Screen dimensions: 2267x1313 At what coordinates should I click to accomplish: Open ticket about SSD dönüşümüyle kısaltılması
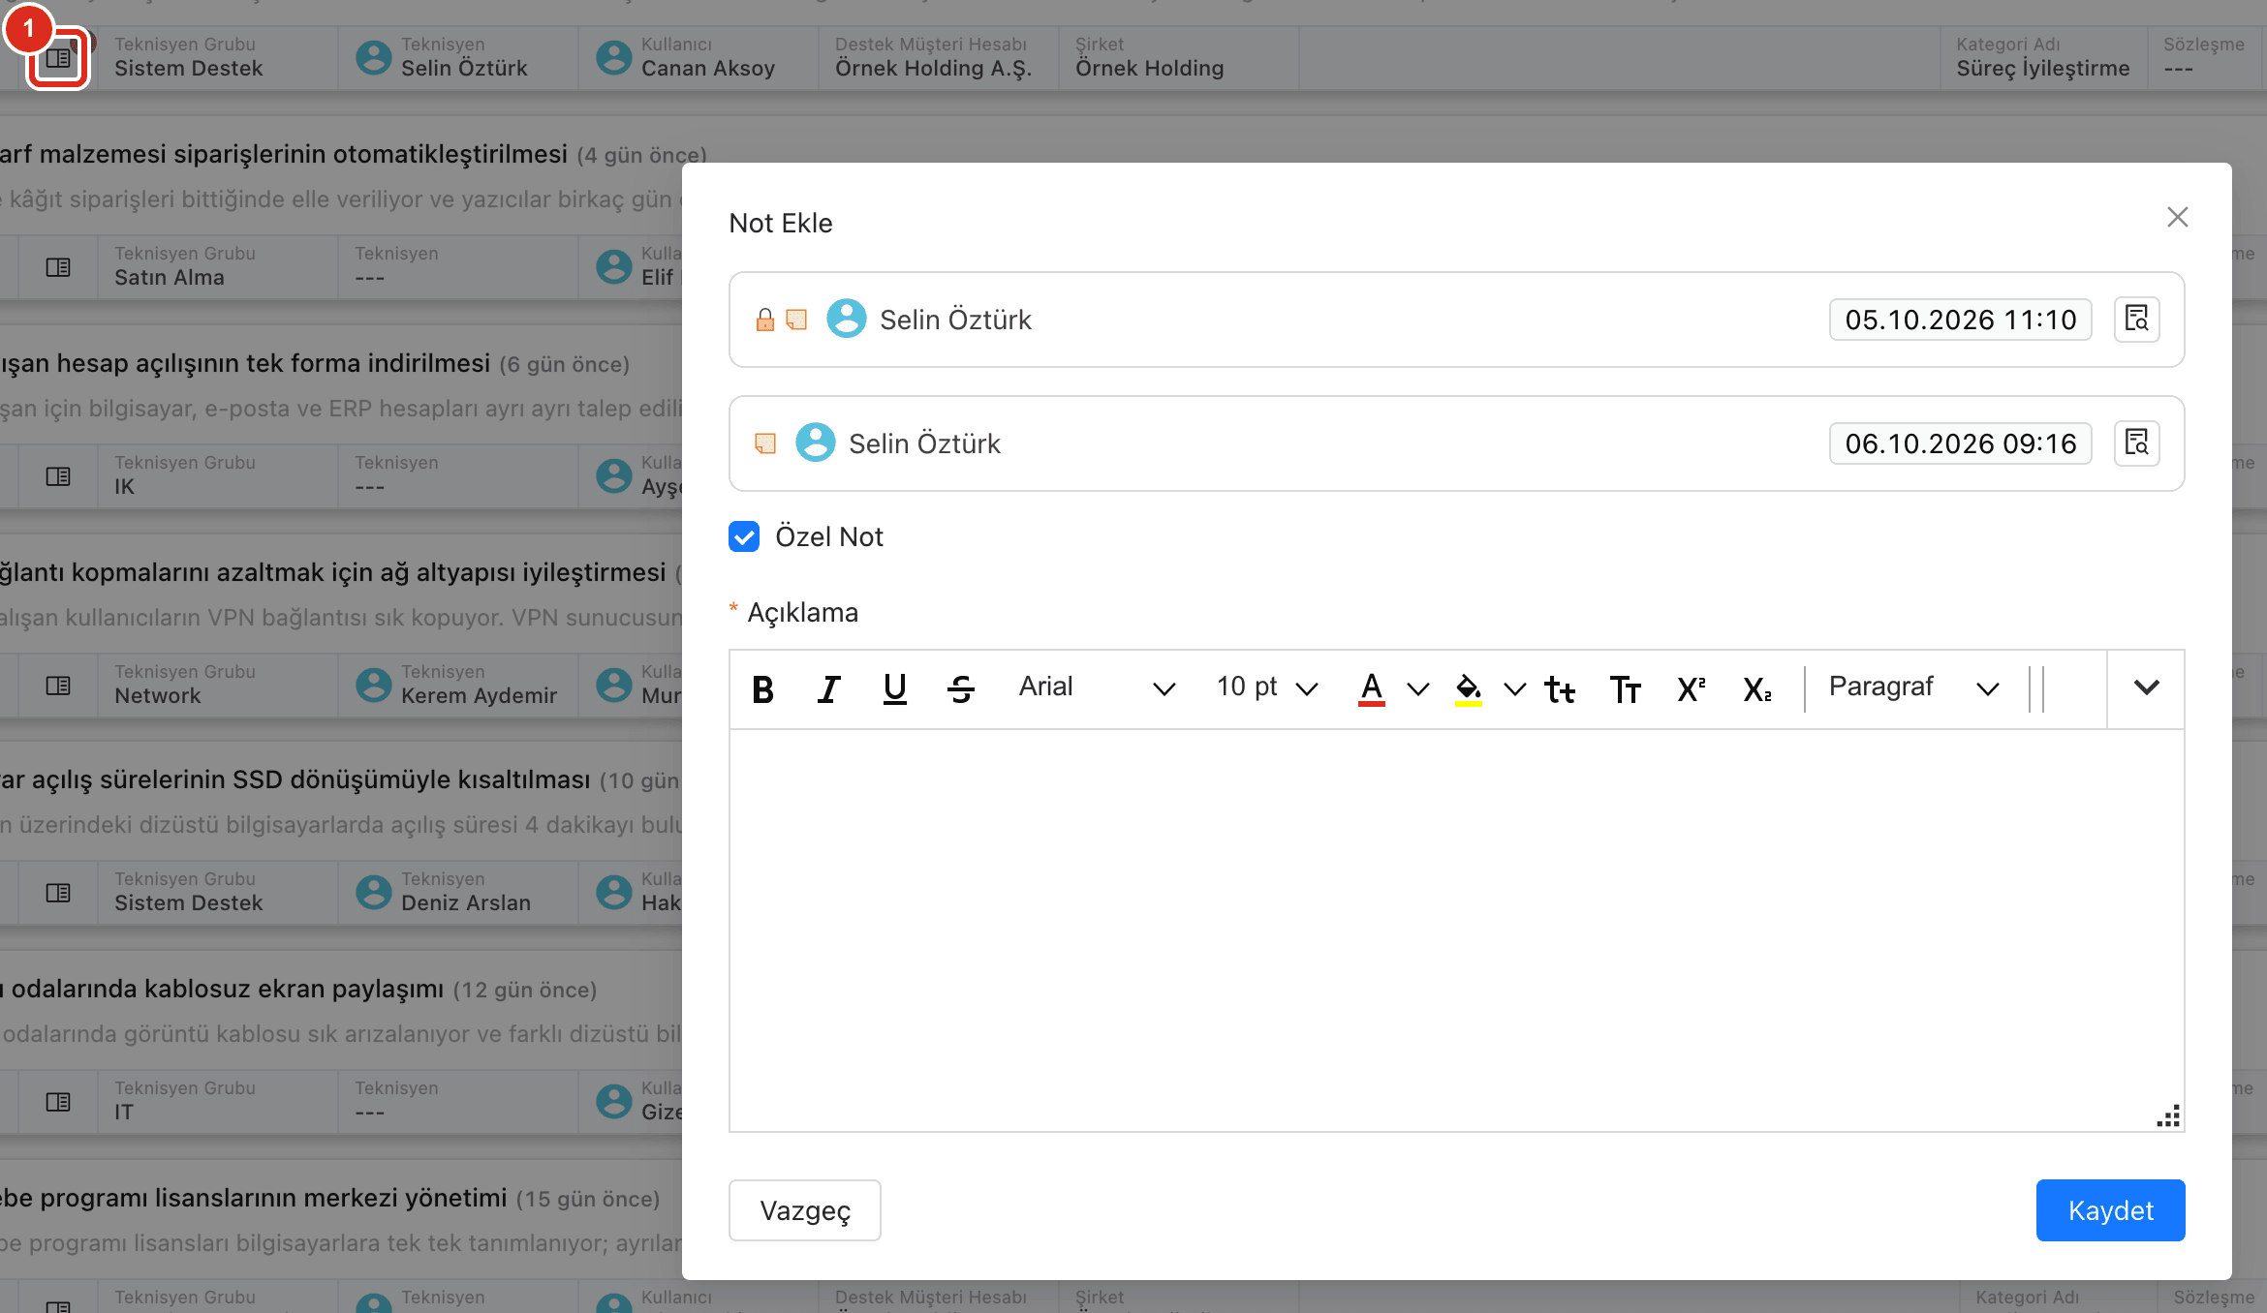click(x=295, y=779)
